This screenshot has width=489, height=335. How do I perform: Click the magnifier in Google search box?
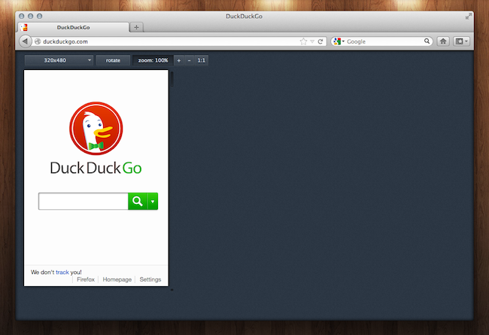[427, 41]
